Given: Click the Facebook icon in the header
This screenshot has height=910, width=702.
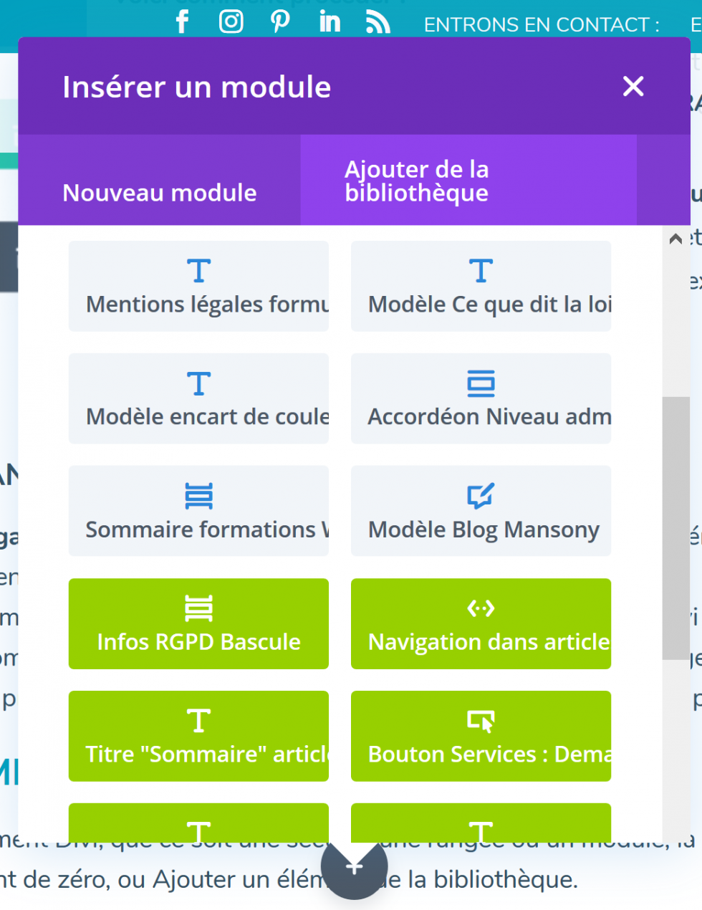Looking at the screenshot, I should (182, 21).
